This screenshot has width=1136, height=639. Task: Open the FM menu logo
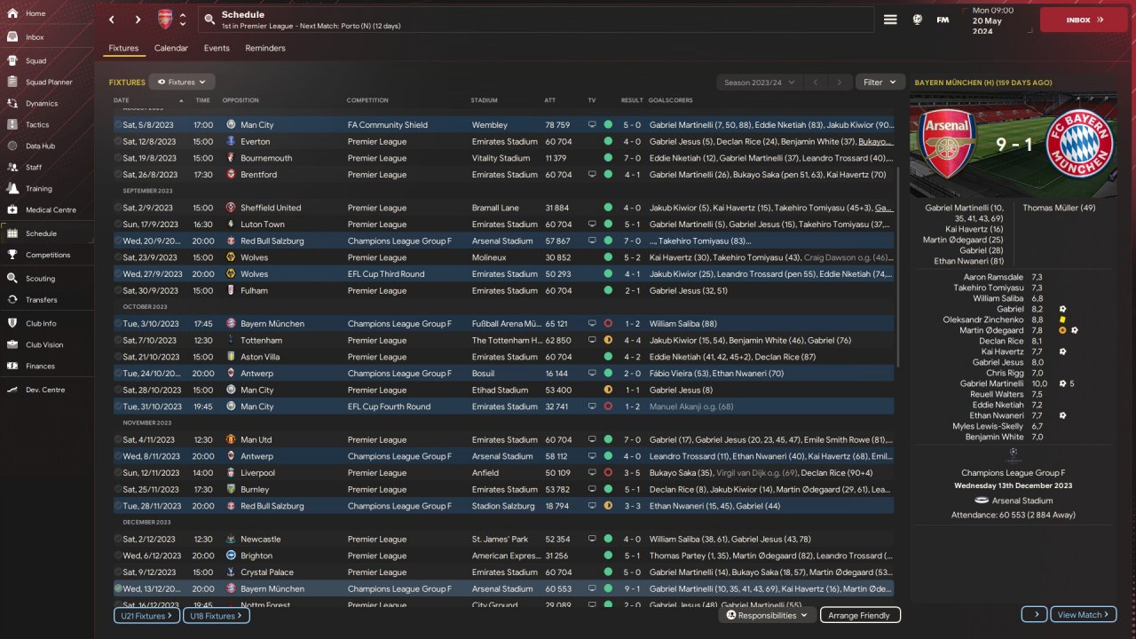click(x=943, y=20)
